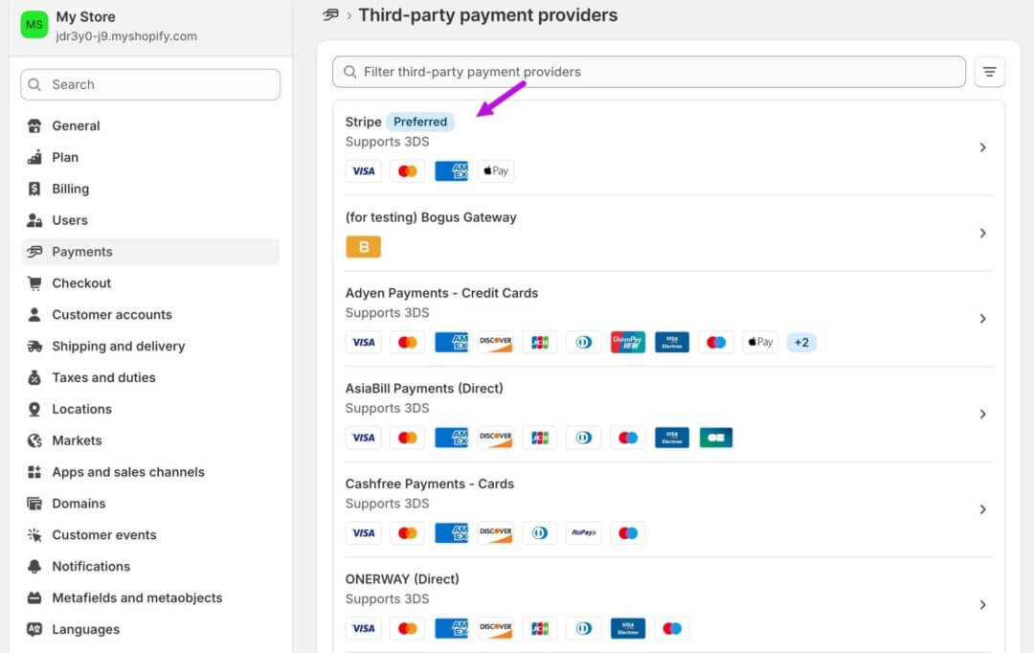This screenshot has height=653, width=1034.
Task: Open AsiaBill Payments via its chevron arrow
Action: [x=982, y=415]
